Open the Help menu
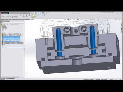 click(x=27, y=13)
